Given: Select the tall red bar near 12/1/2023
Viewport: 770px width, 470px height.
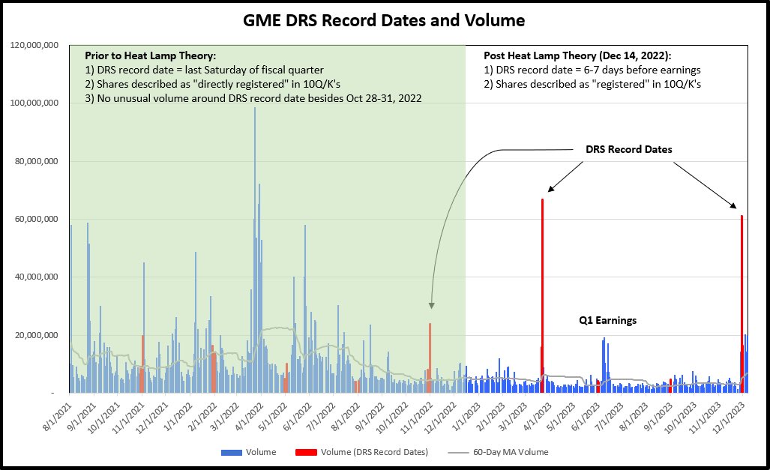Looking at the screenshot, I should (742, 300).
